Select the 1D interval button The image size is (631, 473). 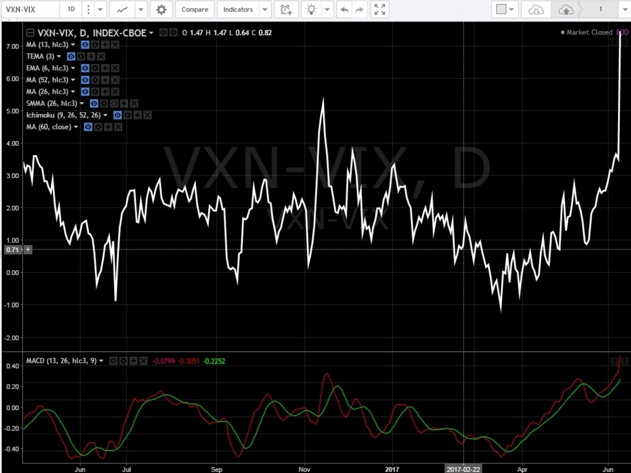coord(71,9)
